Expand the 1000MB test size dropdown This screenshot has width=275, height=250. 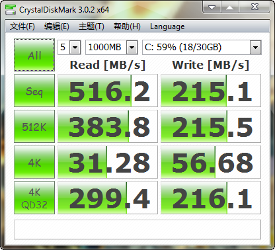coord(132,47)
